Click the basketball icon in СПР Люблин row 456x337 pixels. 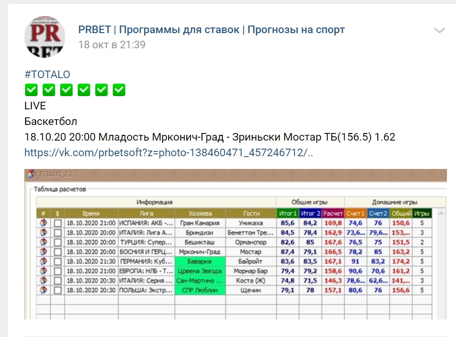tap(44, 290)
